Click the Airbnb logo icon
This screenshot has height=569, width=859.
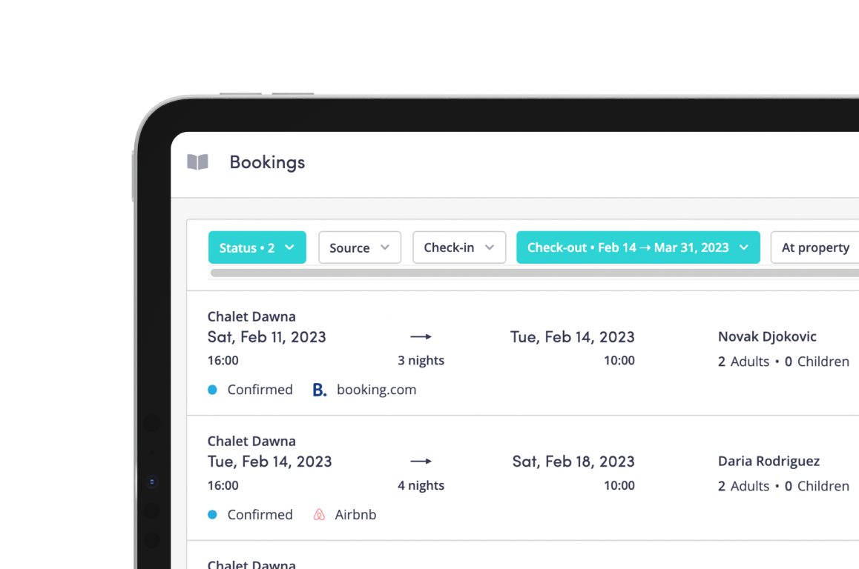[x=319, y=514]
